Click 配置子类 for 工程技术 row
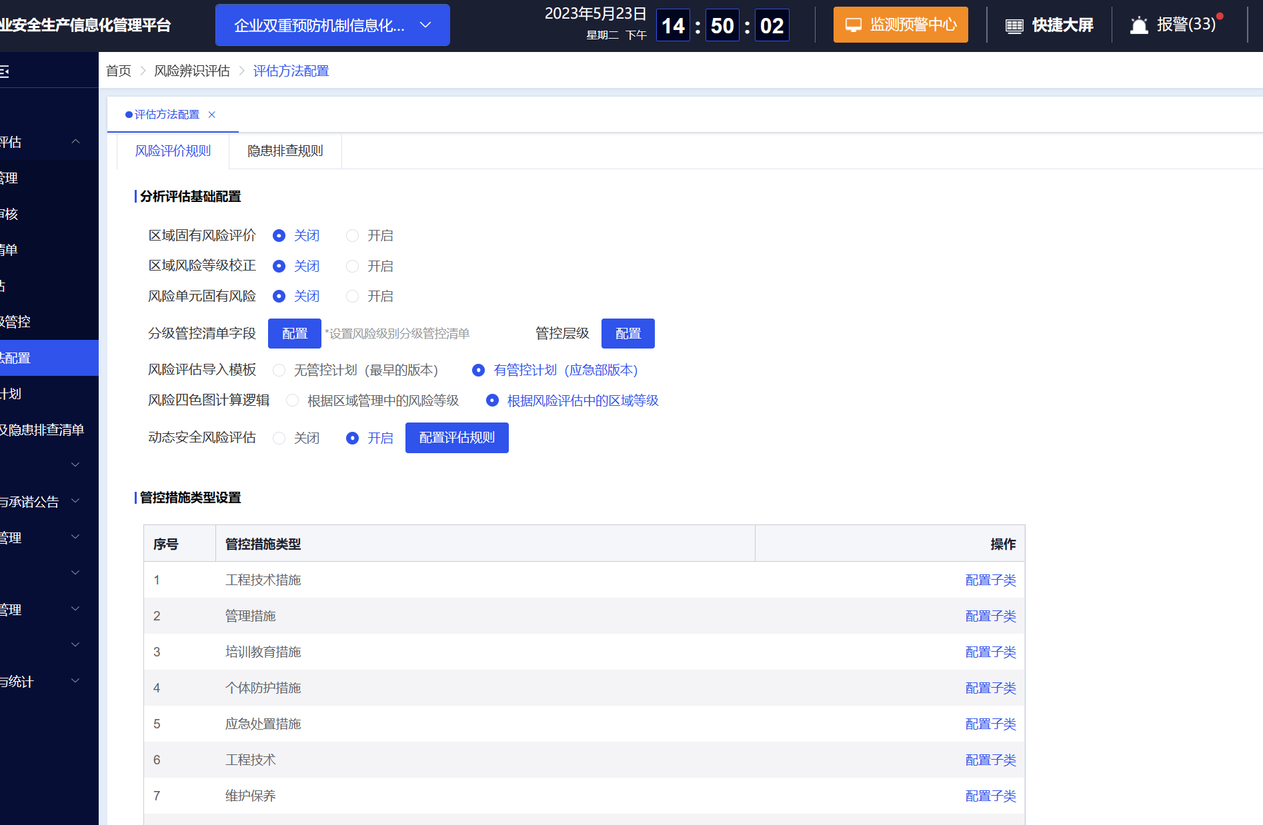The image size is (1263, 825). pos(991,760)
